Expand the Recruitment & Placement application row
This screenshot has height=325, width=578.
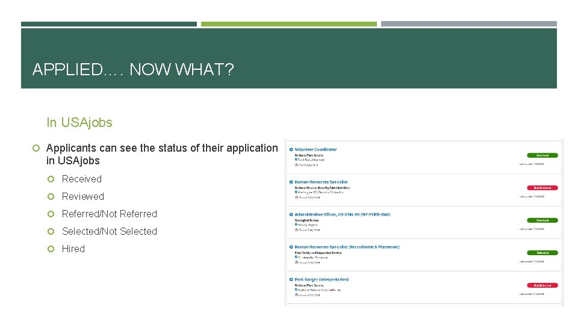291,247
